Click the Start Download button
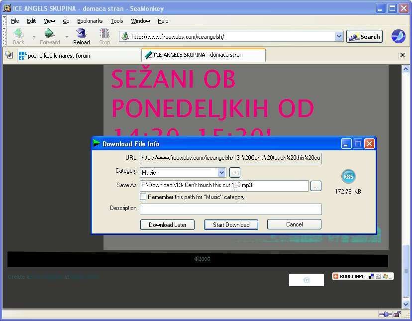412x321 pixels. [231, 225]
